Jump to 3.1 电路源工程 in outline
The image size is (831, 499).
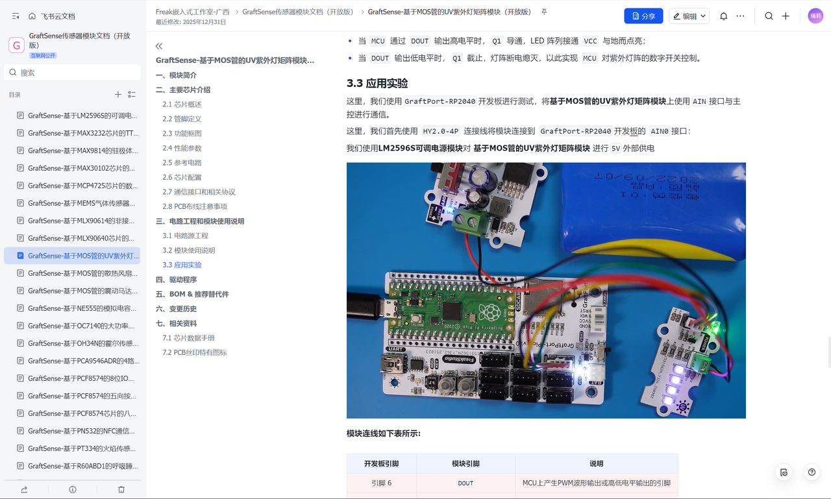185,236
